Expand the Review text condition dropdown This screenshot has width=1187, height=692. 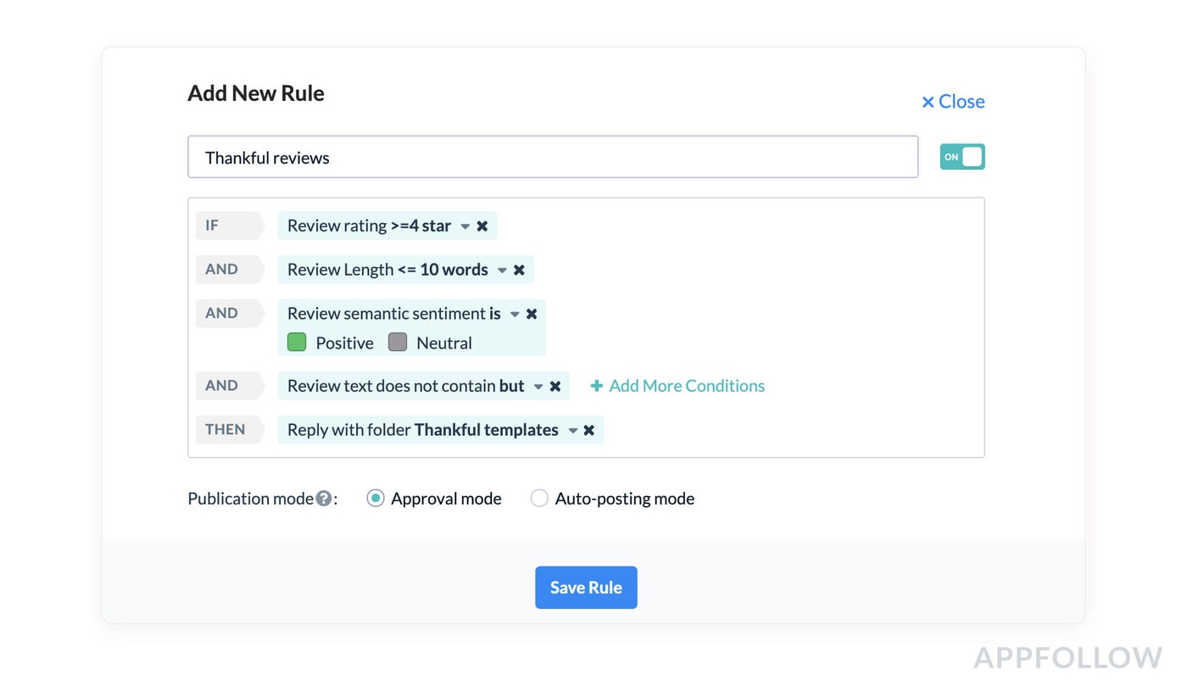coord(538,387)
